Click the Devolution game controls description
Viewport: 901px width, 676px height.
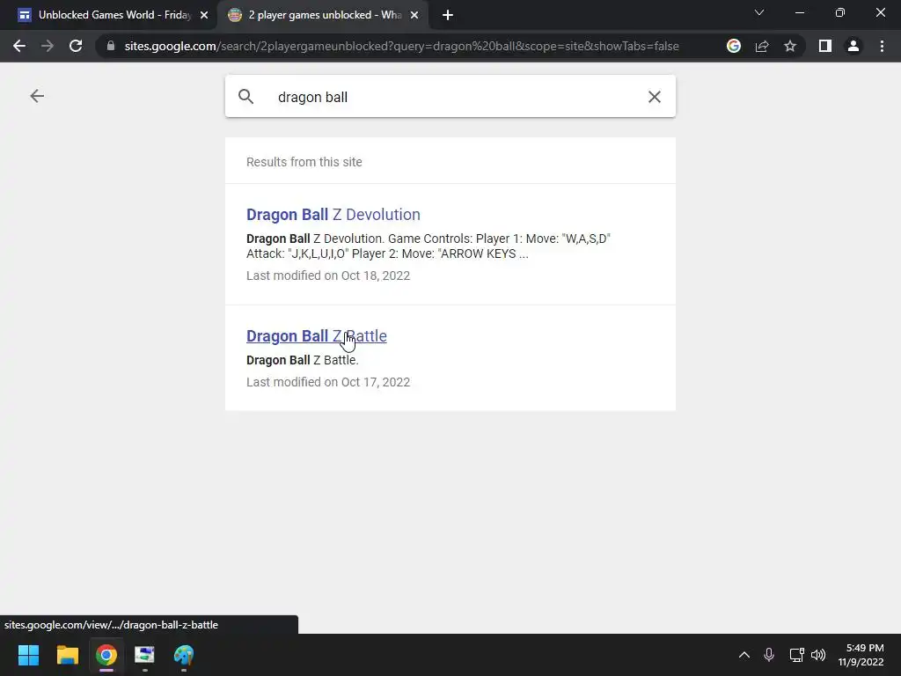(x=429, y=246)
